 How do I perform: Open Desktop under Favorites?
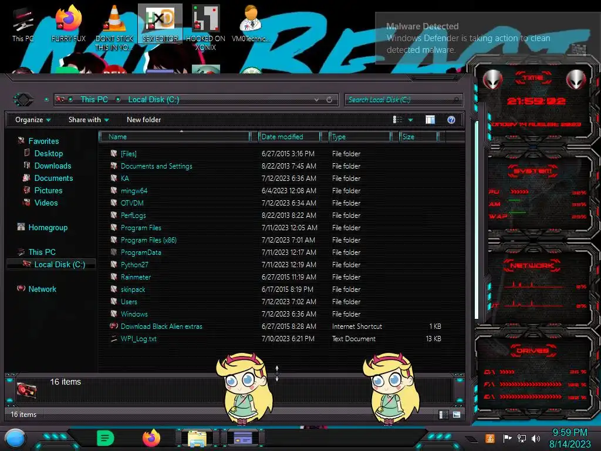[48, 154]
